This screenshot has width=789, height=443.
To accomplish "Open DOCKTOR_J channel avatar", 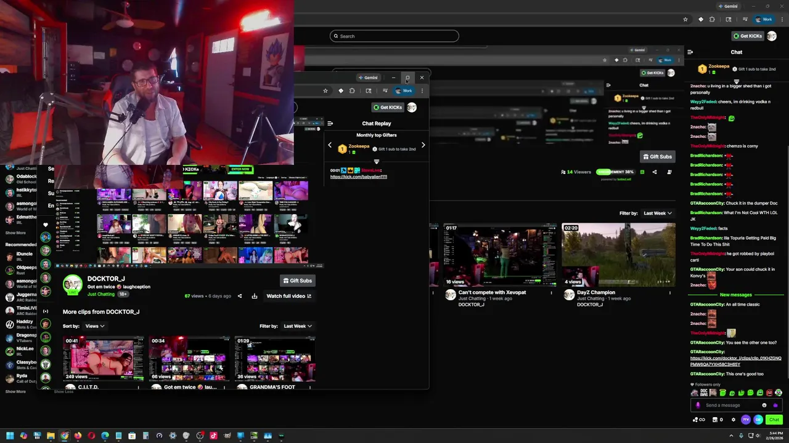I will pos(73,284).
